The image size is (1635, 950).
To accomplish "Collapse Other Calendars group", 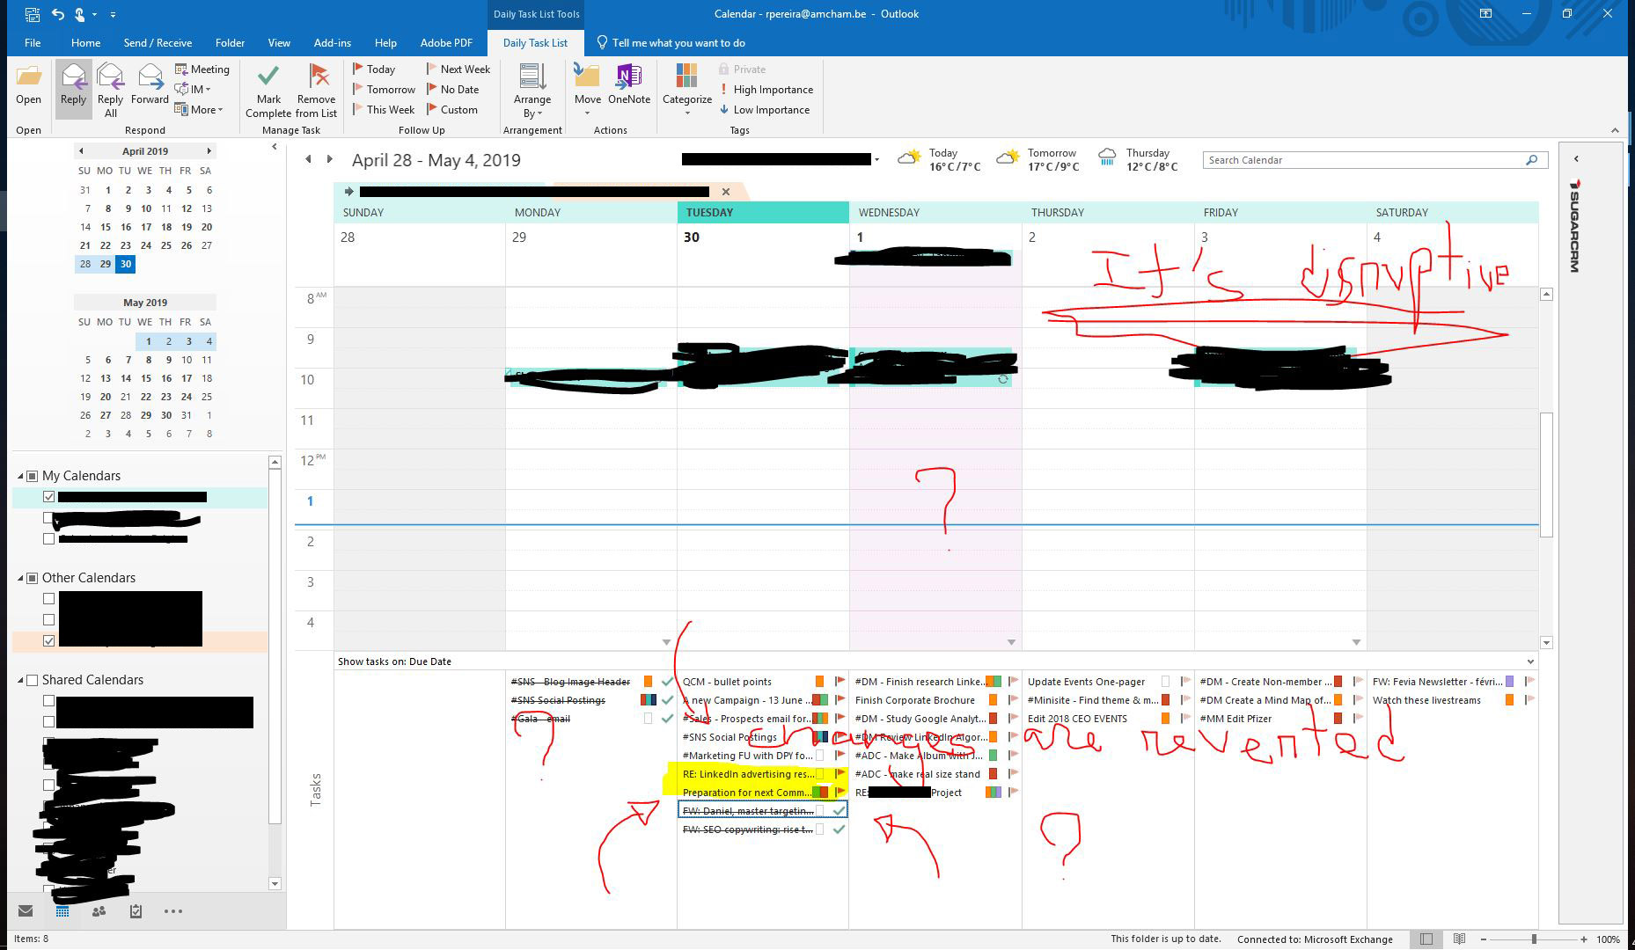I will click(x=20, y=578).
